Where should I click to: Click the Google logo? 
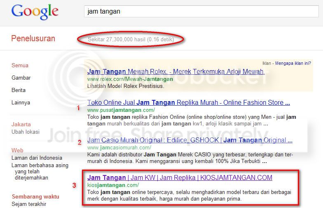(35, 12)
